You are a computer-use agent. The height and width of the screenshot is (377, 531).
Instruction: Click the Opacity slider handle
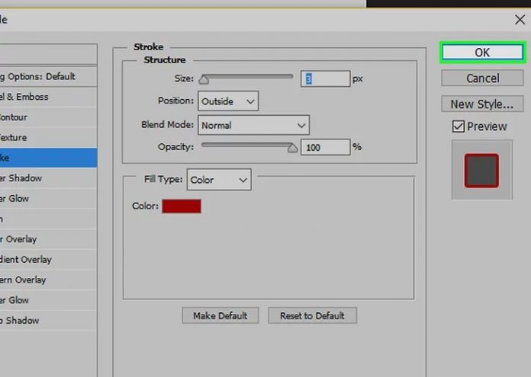click(292, 149)
